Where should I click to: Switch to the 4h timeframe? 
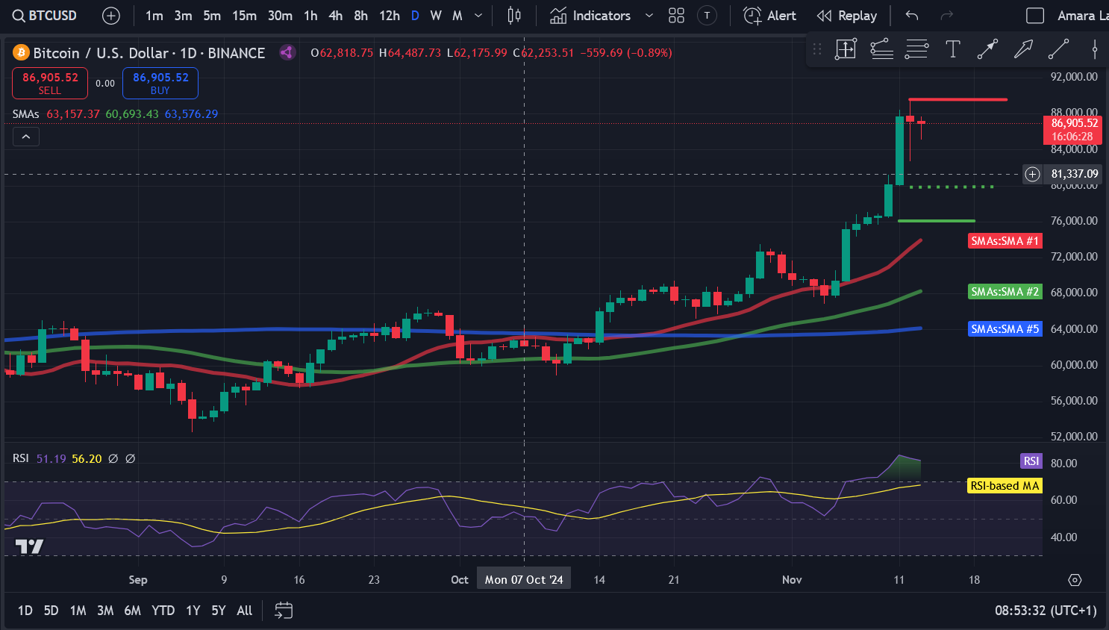[x=336, y=16]
